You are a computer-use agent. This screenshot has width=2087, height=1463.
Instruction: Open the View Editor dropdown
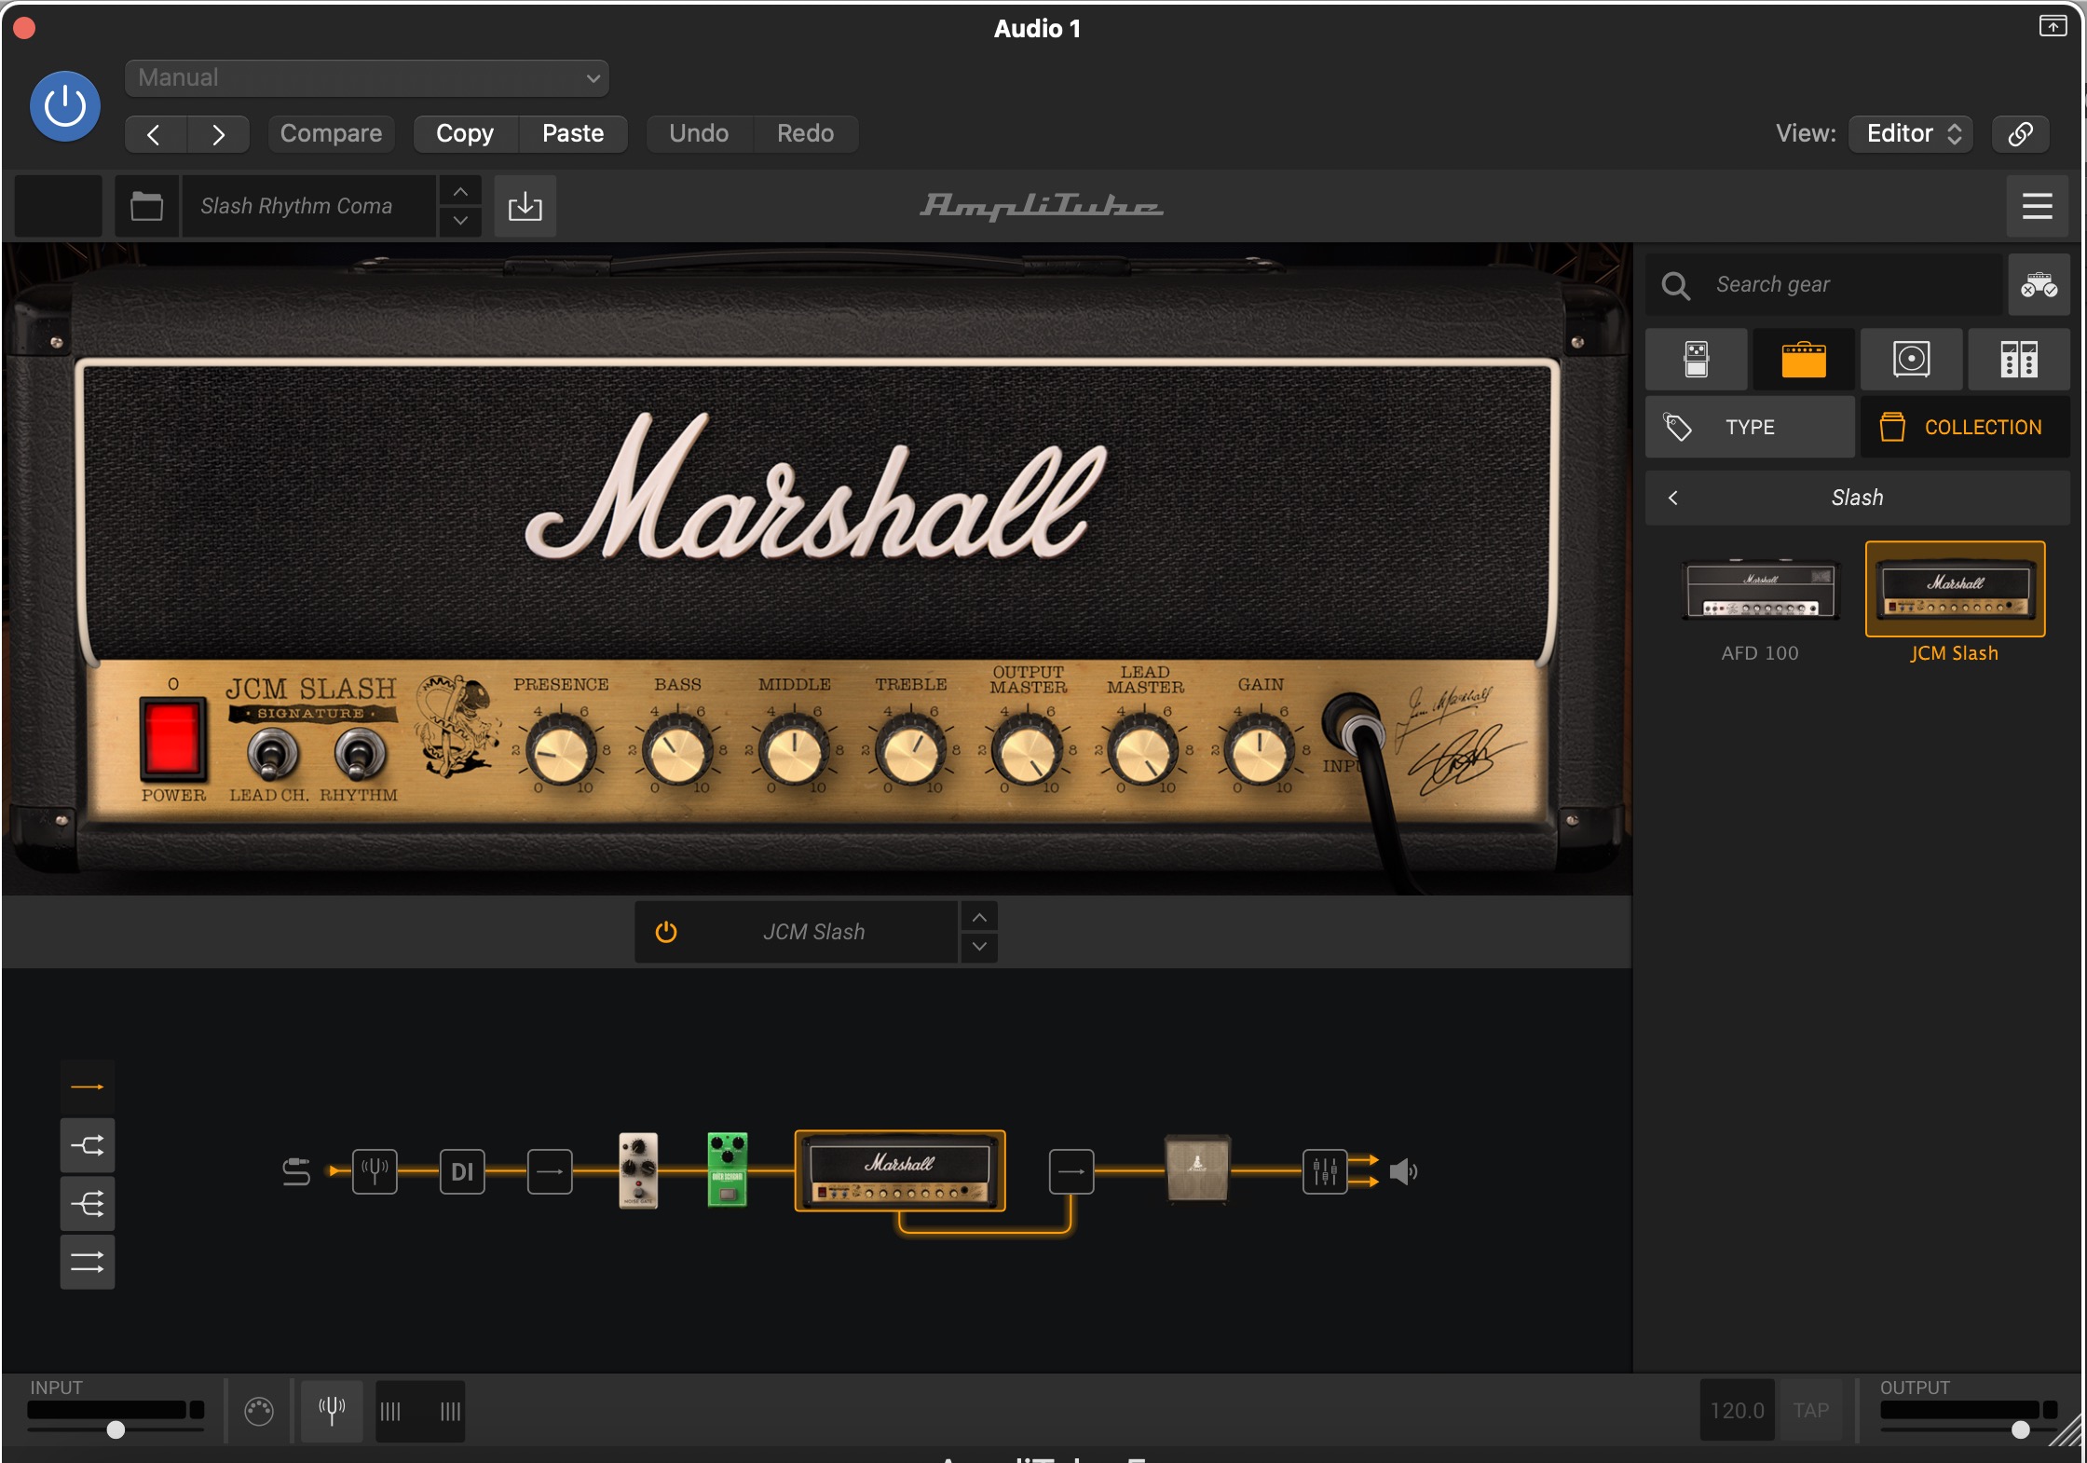pos(1911,134)
